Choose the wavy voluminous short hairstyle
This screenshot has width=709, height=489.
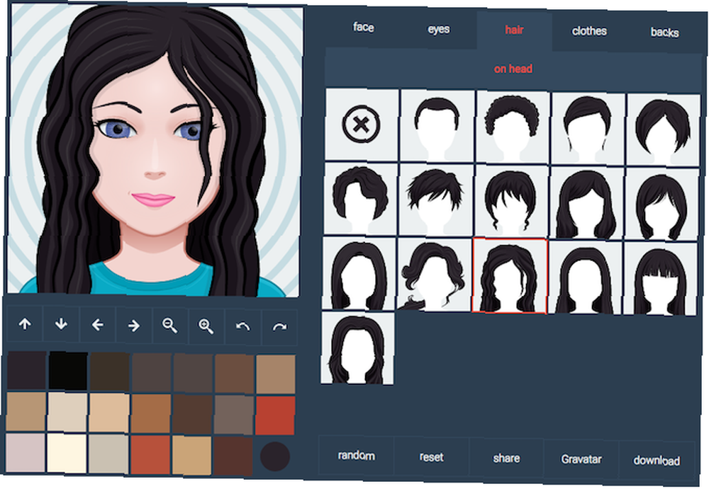click(360, 199)
